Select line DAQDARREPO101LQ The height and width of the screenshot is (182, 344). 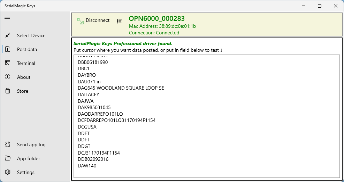[x=100, y=114]
